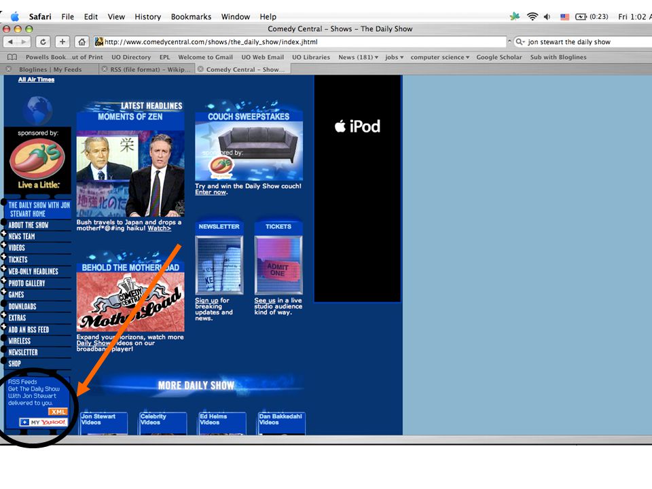Open the bookmarks book icon
Screen dimensions: 652x489
point(12,57)
